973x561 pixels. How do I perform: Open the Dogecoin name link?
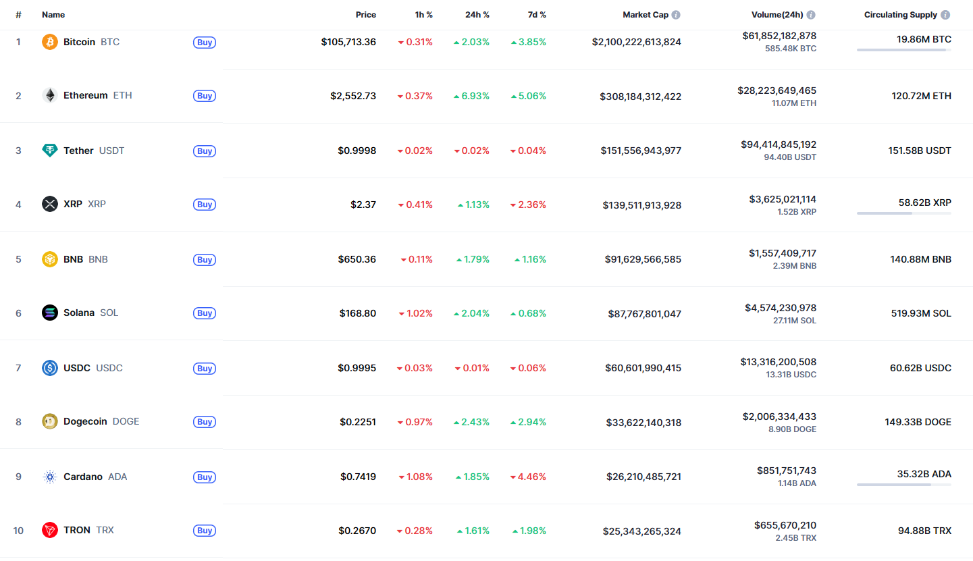click(x=85, y=421)
